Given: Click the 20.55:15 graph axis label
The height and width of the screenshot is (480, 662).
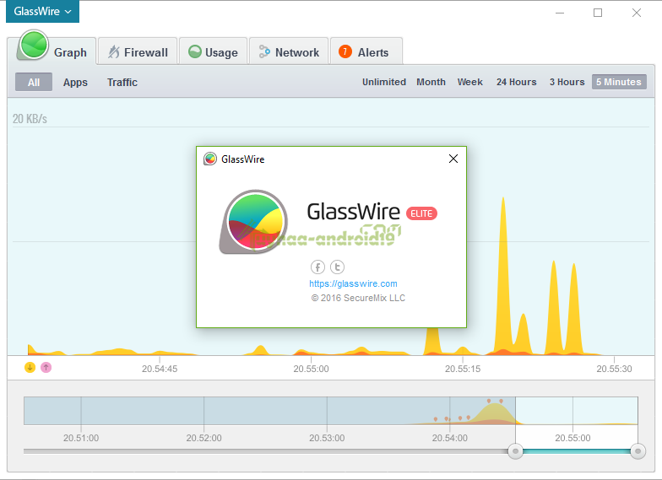Looking at the screenshot, I should coord(463,369).
